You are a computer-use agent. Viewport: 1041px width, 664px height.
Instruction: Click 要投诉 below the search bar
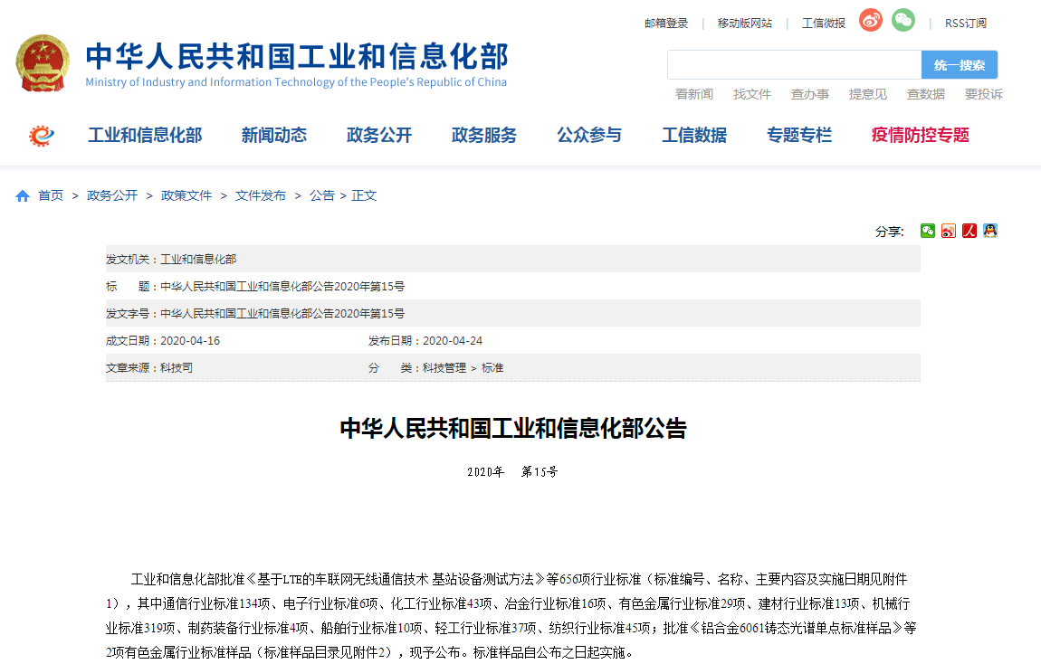[983, 94]
